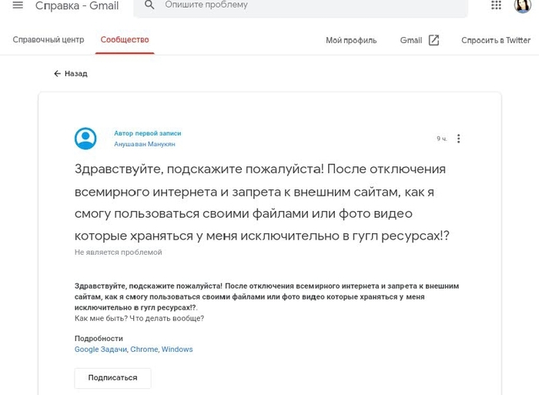Open the Google Задачи tag link
This screenshot has height=395, width=539.
[100, 350]
